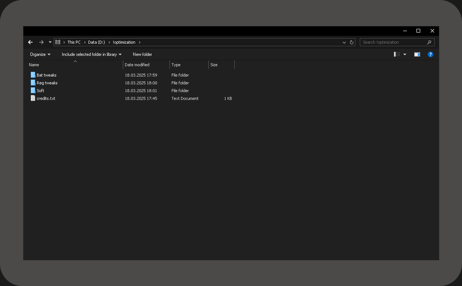Click the drive icon in address bar
Viewport: 462px width, 286px height.
[58, 42]
